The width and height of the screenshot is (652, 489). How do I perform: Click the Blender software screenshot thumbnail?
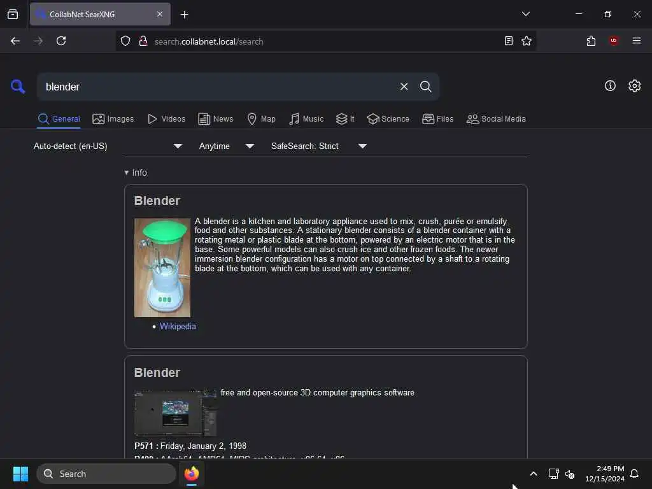(176, 413)
